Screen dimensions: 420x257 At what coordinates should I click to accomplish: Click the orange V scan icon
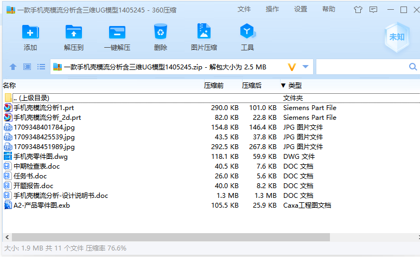pyautogui.click(x=292, y=67)
